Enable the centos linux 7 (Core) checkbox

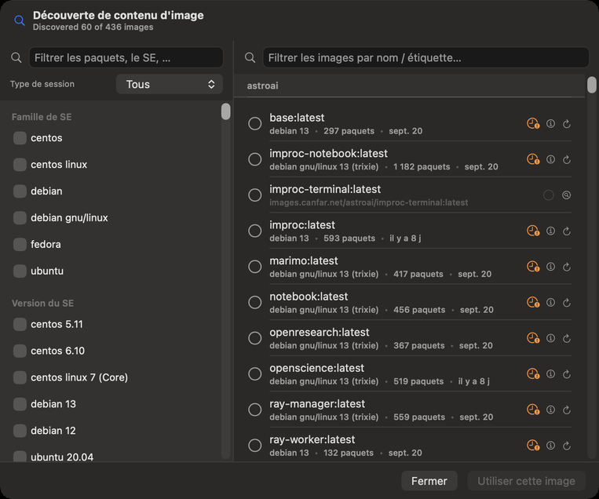(20, 377)
